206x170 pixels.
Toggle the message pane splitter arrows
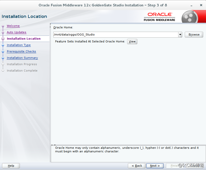(x=53, y=145)
